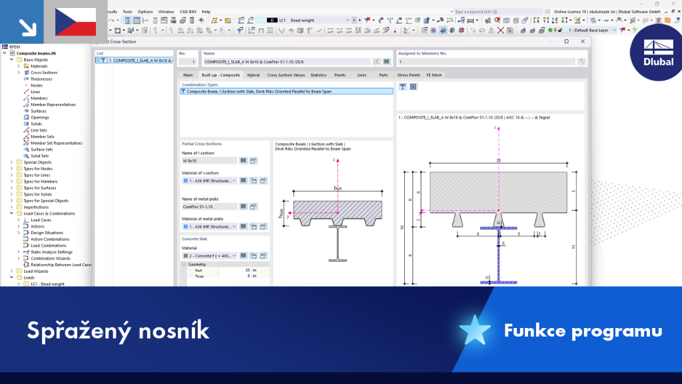Collapse Load Cases & Combinations folder

tap(12, 214)
